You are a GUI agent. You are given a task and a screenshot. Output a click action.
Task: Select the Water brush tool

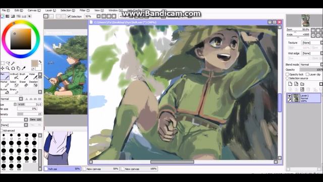(33, 76)
